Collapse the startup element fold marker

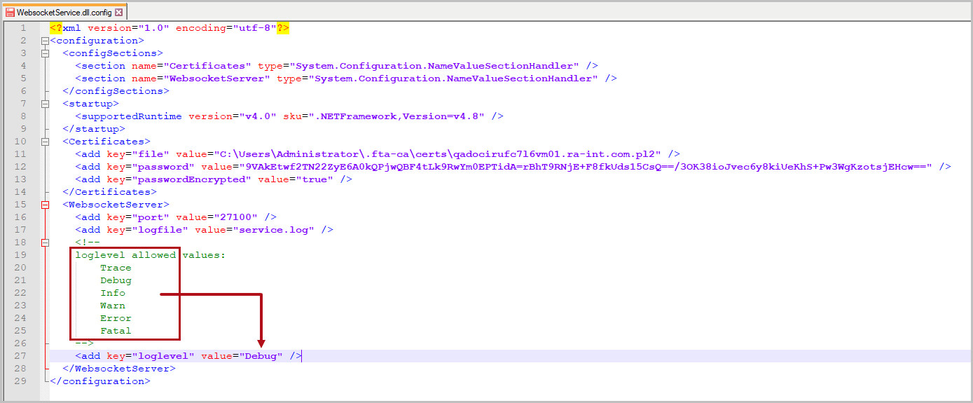coord(46,104)
